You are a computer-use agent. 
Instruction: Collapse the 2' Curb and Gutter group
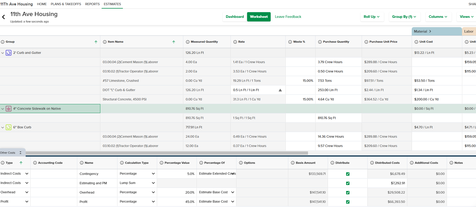(x=3, y=53)
